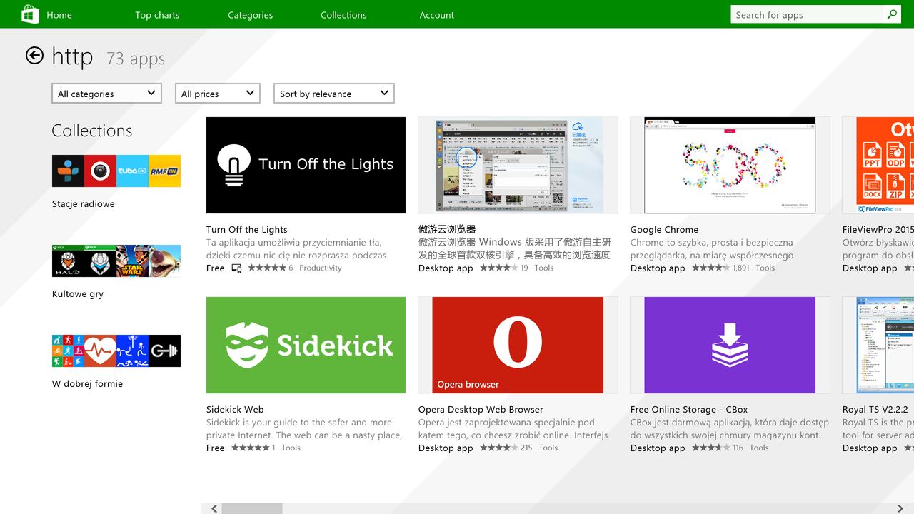Open the Free Online Storage CBox tile
914x514 pixels.
(x=730, y=345)
